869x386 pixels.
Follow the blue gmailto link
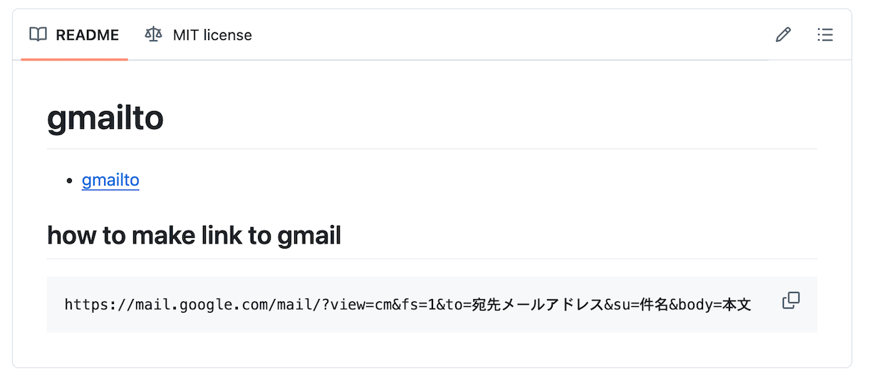click(x=110, y=180)
